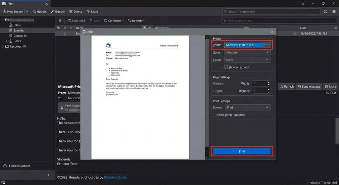Click the Send message button
The height and width of the screenshot is (185, 339).
309,86
